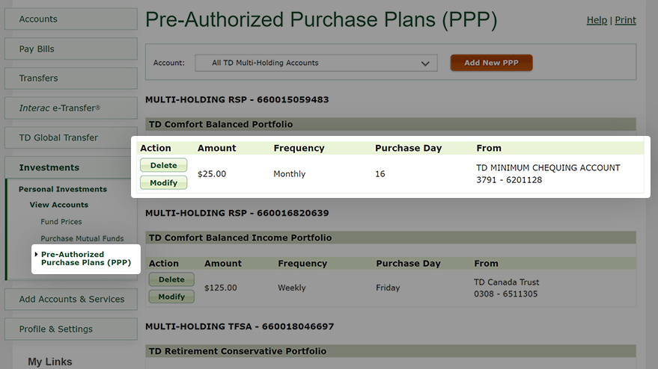This screenshot has width=658, height=369.
Task: Go to Pay Bills
Action: (x=71, y=49)
